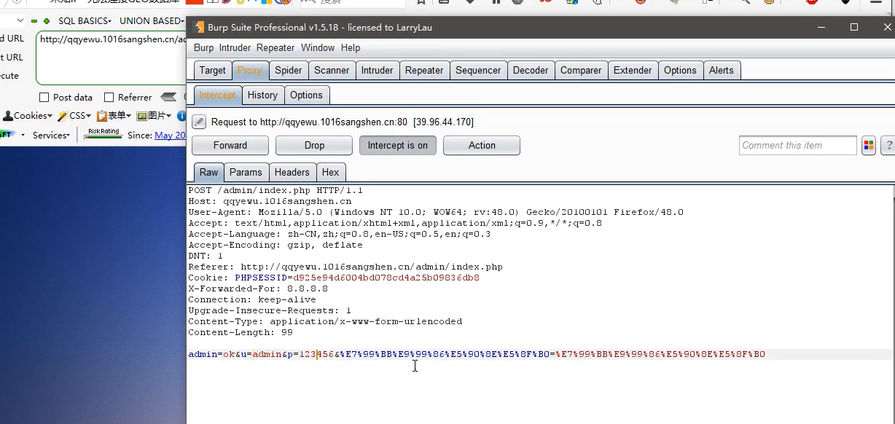Follow the May 20 link
This screenshot has height=424, width=895.
point(171,135)
